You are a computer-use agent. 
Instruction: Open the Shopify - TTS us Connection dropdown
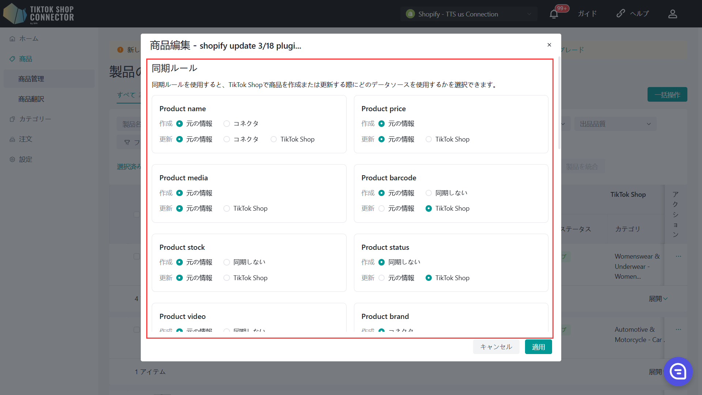point(469,14)
